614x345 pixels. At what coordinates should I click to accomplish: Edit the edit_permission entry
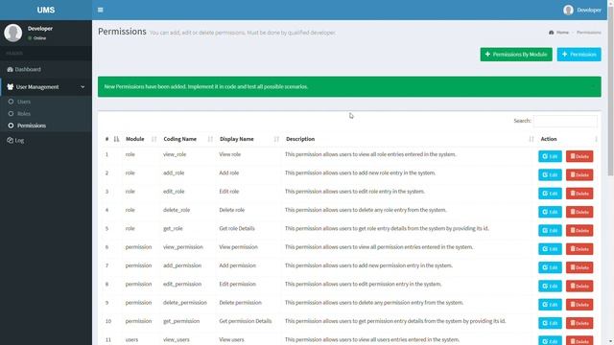tap(550, 286)
